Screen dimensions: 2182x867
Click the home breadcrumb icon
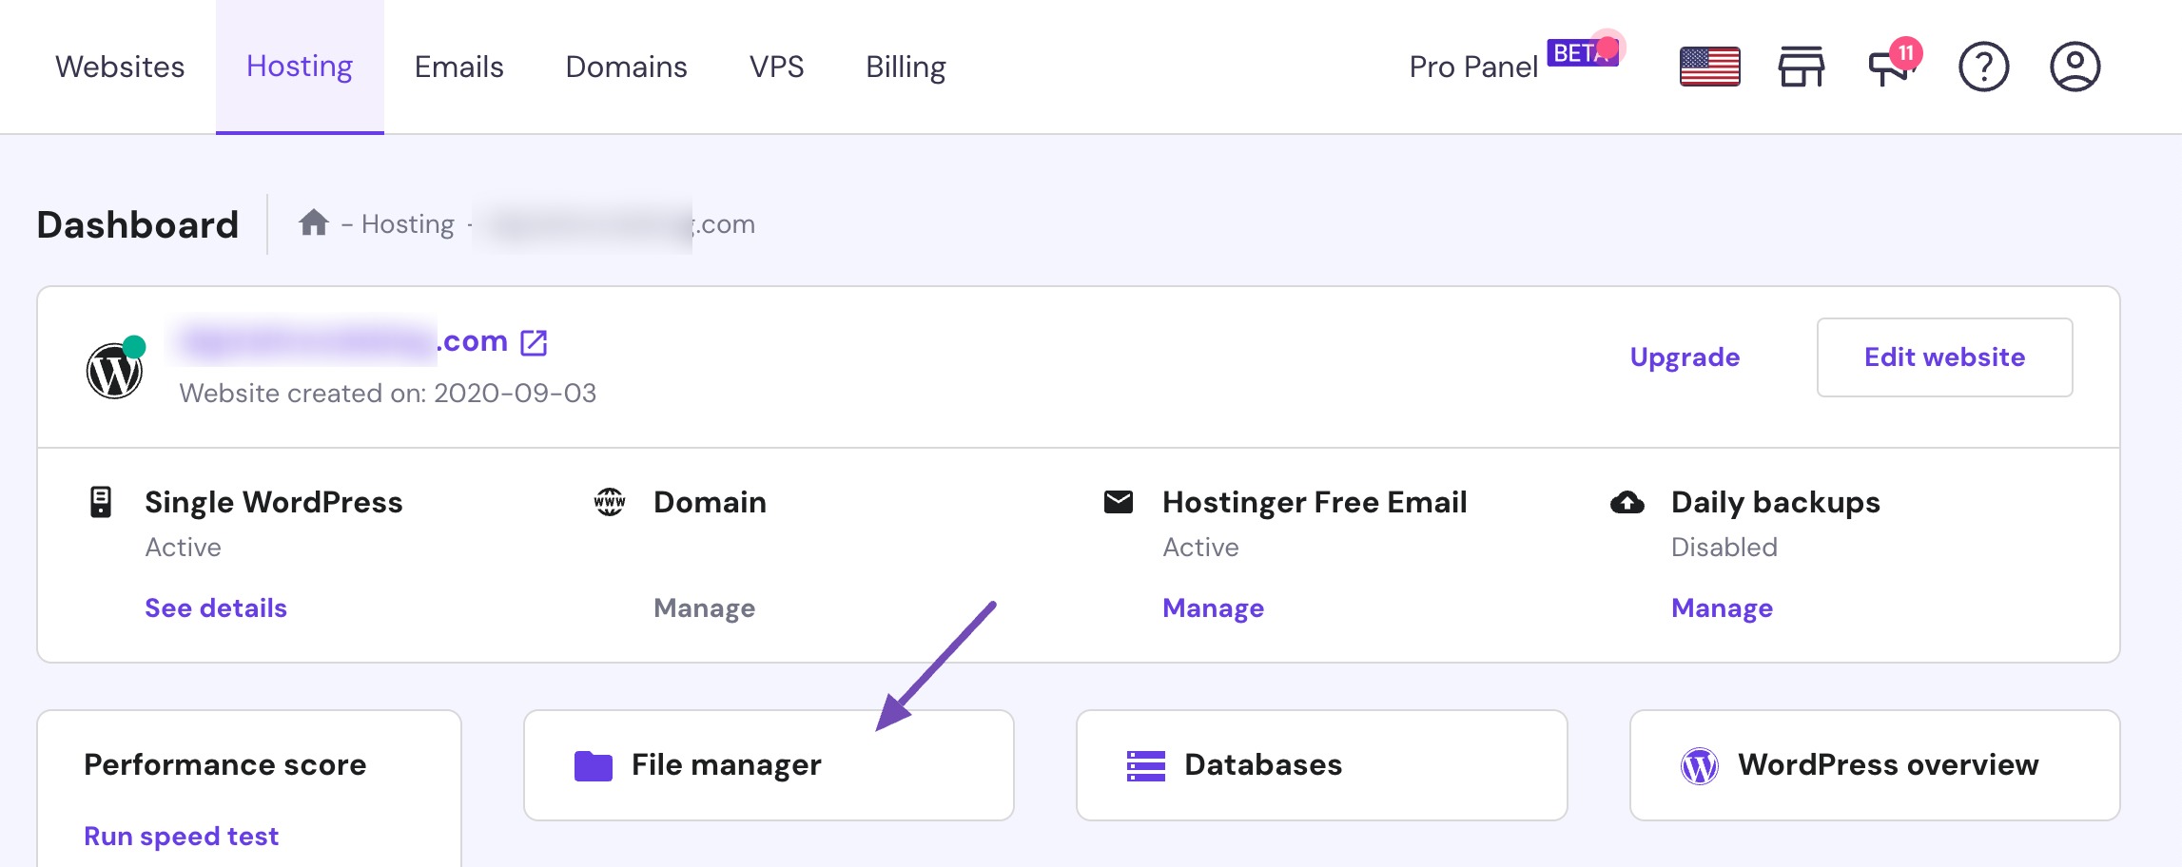314,223
